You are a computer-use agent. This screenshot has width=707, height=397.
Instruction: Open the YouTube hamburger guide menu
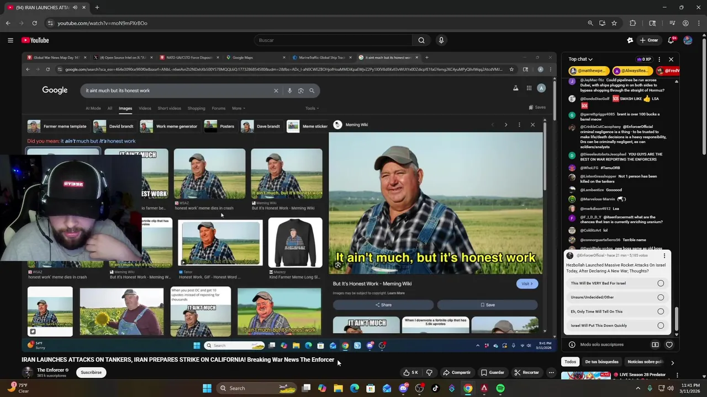point(10,40)
